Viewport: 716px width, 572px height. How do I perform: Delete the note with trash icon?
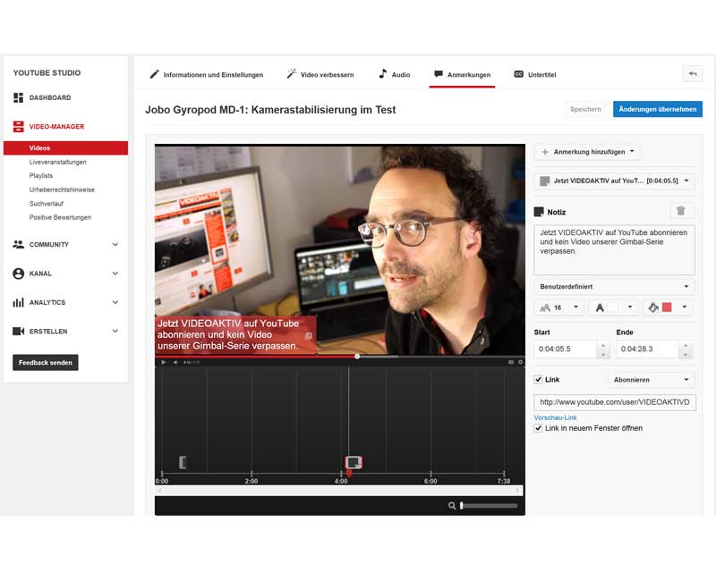pyautogui.click(x=681, y=210)
